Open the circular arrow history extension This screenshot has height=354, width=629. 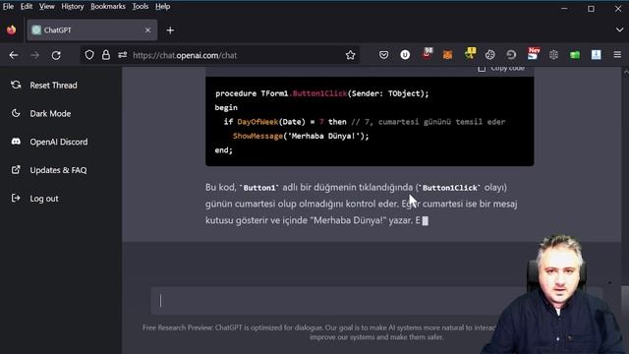pos(511,55)
